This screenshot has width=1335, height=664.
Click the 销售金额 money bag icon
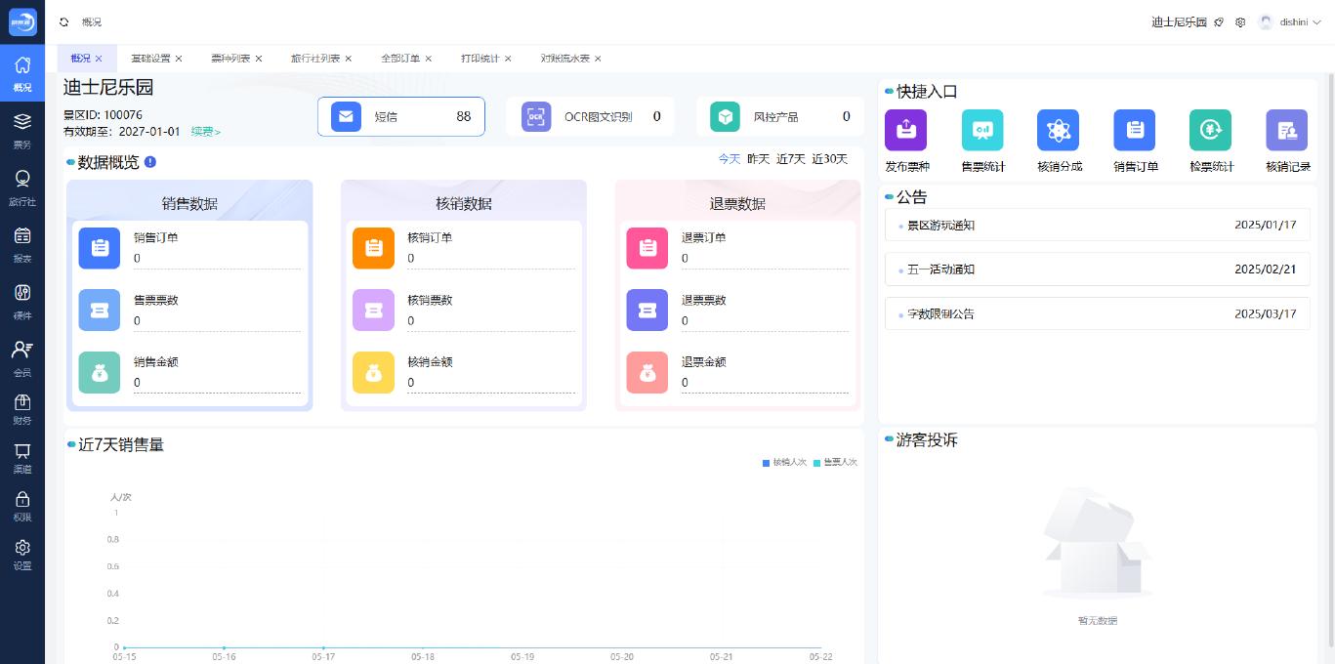click(x=100, y=372)
